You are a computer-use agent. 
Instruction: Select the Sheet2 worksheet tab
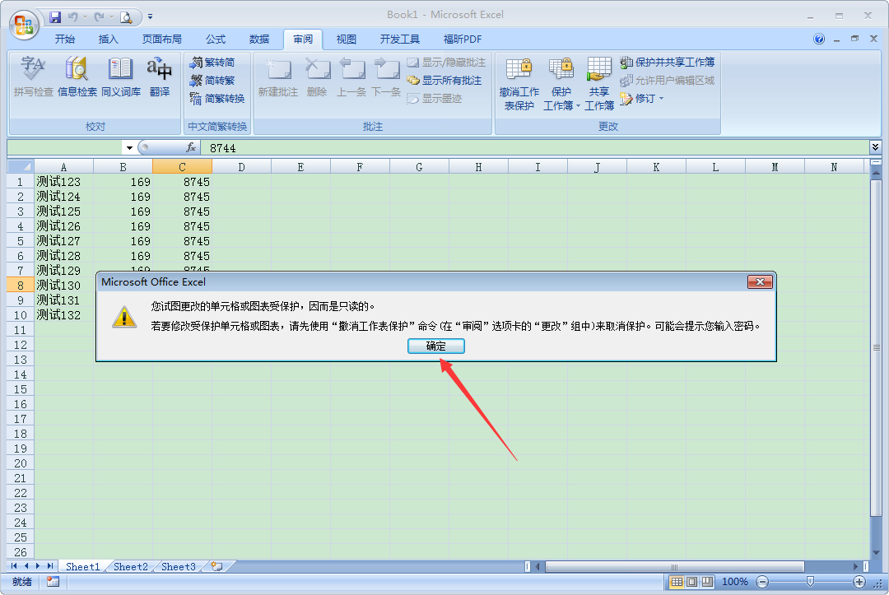click(129, 566)
